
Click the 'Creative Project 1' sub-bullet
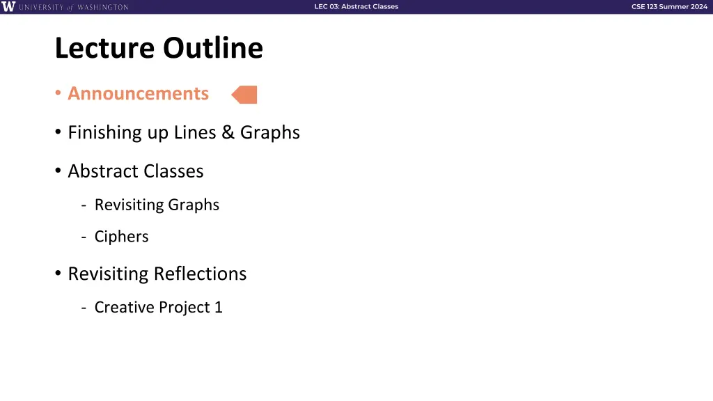coord(158,307)
